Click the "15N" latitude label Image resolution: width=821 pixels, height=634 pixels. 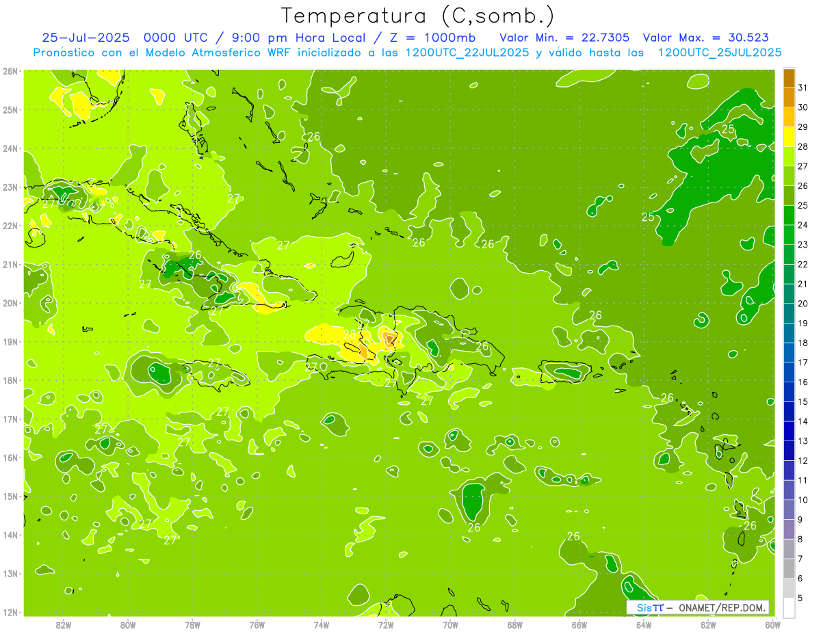[10, 496]
